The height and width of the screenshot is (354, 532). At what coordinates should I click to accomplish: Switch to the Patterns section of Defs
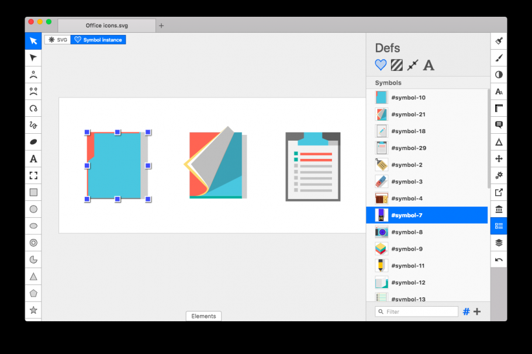click(x=396, y=65)
